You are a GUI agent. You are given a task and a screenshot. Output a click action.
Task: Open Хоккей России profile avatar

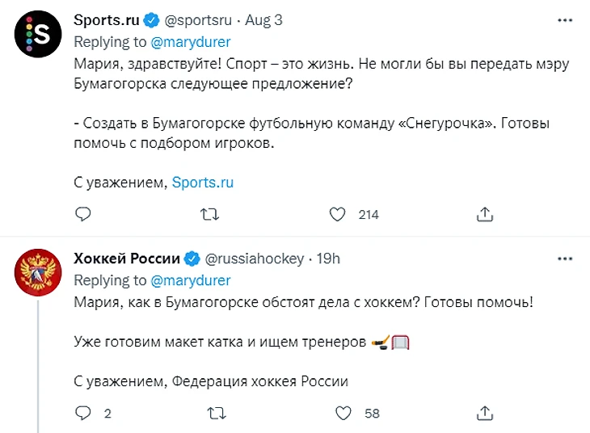[x=36, y=277]
